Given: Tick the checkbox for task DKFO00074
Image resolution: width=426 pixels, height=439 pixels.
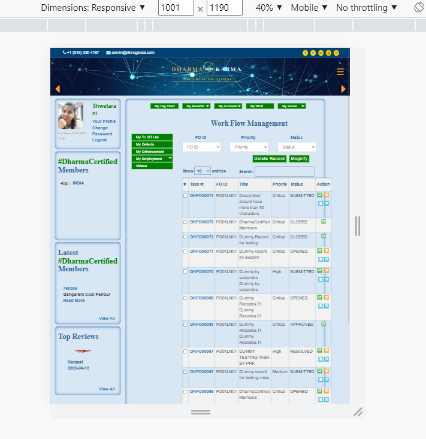Looking at the screenshot, I should coord(185,196).
